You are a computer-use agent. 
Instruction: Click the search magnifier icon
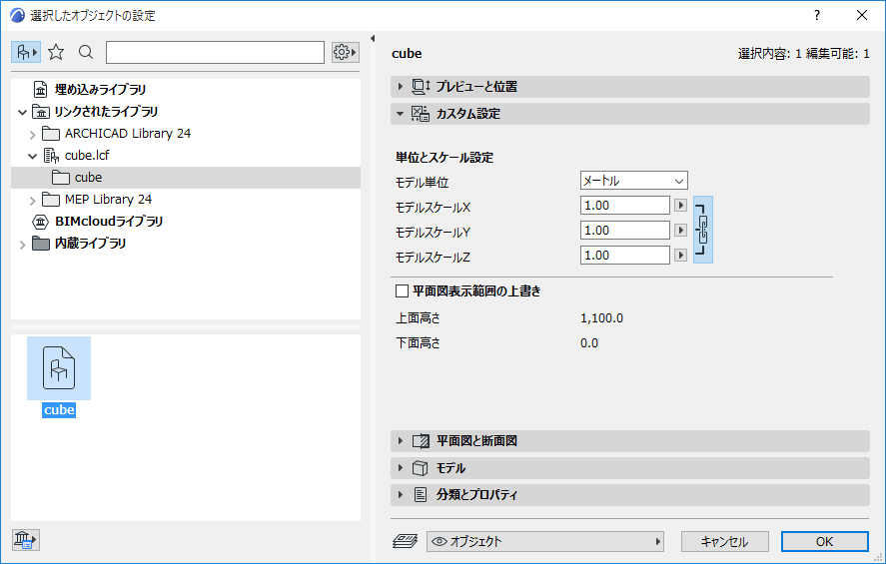[x=86, y=52]
